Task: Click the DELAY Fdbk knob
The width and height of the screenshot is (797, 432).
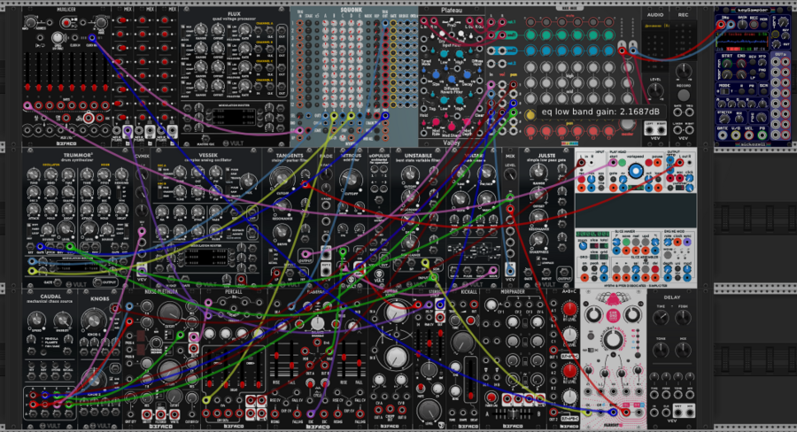Action: (x=683, y=318)
